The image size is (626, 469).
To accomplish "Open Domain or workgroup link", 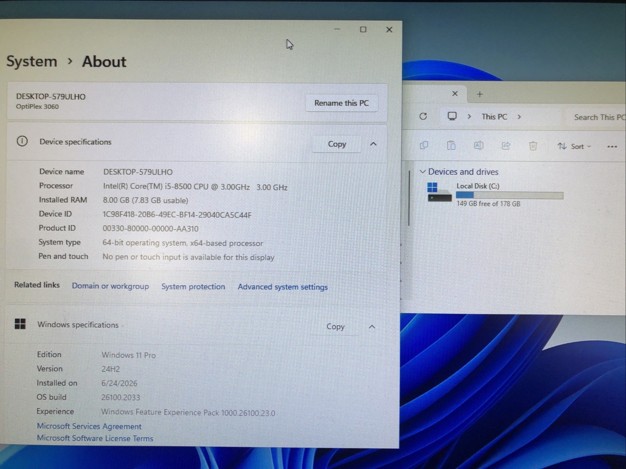I will [110, 286].
